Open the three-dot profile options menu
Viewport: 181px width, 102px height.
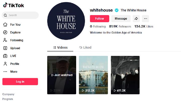tap(146, 18)
